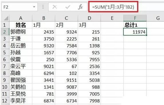Select the column B header
The height and width of the screenshot is (105, 164).
click(44, 18)
